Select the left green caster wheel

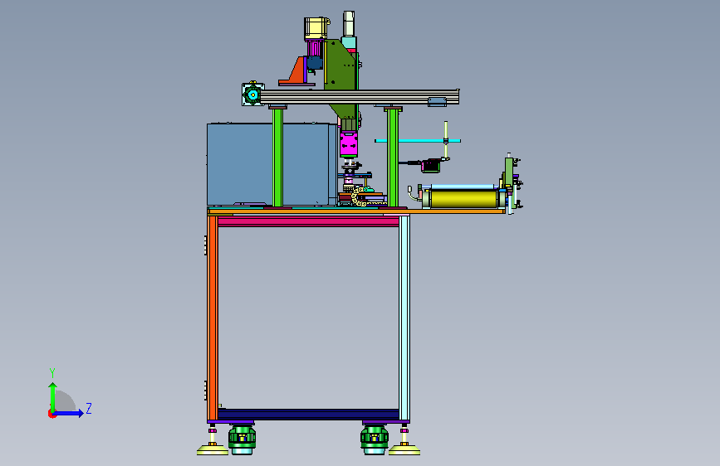(x=242, y=439)
